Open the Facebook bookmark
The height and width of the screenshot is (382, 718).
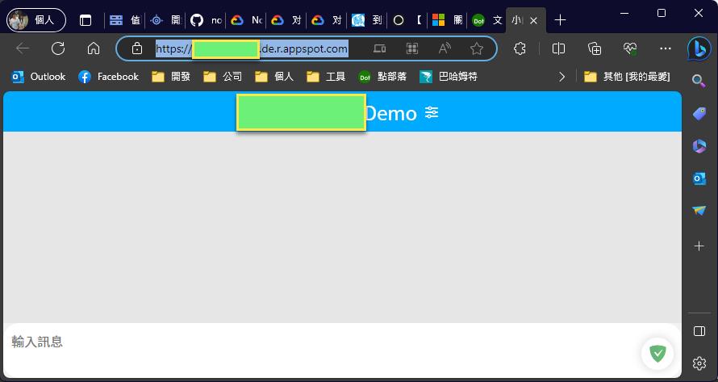(x=109, y=77)
